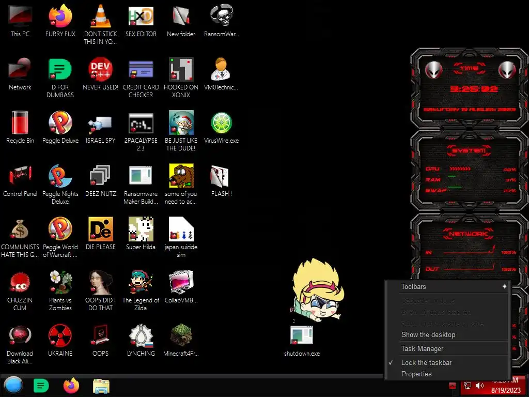Click the LYNCHING desktop icon
The width and height of the screenshot is (529, 397).
coord(141,336)
